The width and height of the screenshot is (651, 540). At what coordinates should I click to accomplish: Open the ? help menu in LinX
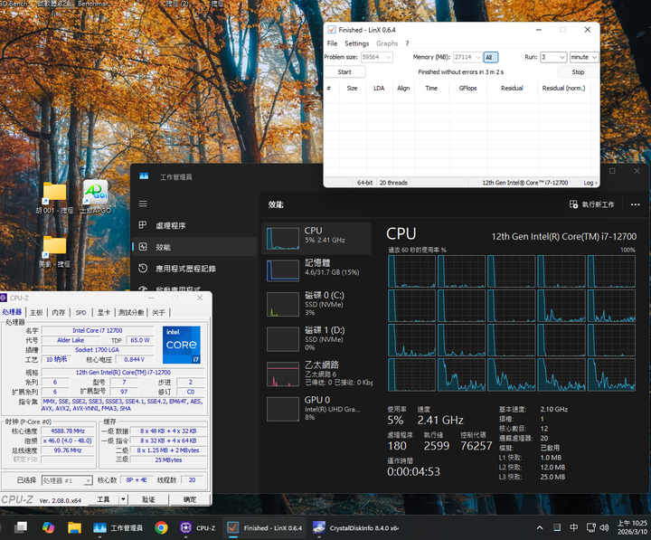407,43
